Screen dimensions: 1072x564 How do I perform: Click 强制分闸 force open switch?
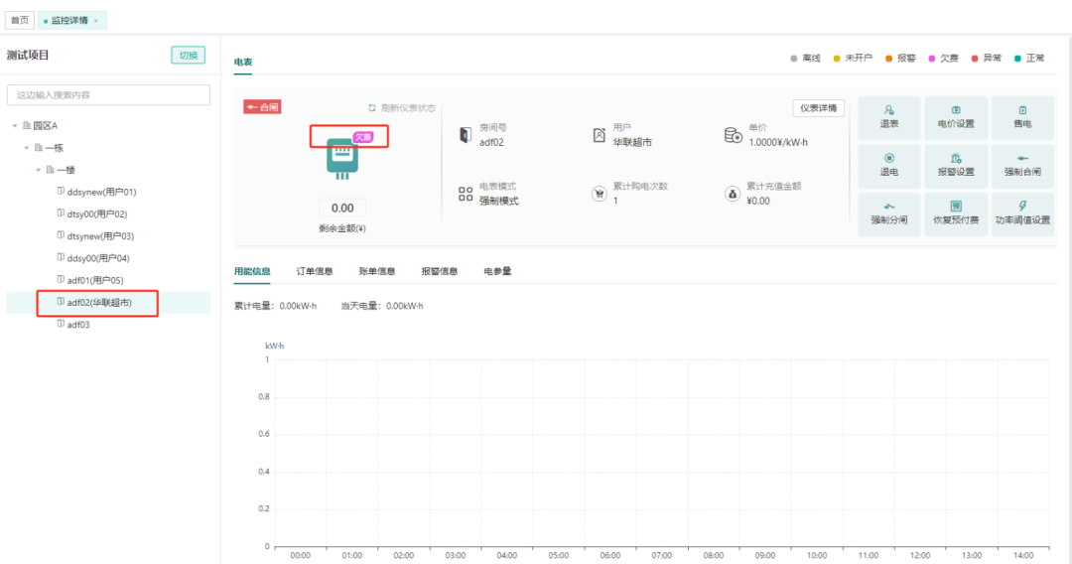(888, 213)
